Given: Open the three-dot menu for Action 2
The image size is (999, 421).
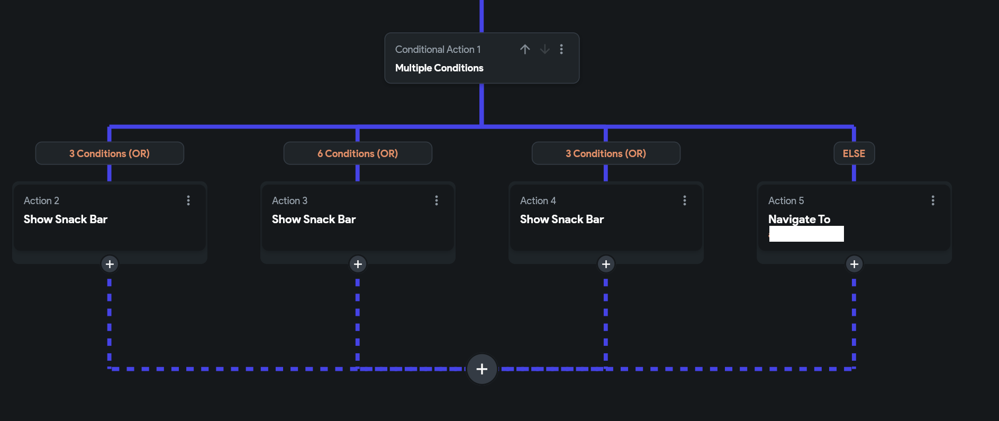Looking at the screenshot, I should 188,200.
